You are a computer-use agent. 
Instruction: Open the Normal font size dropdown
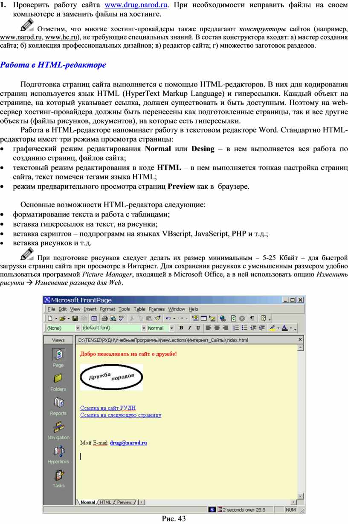point(172,328)
